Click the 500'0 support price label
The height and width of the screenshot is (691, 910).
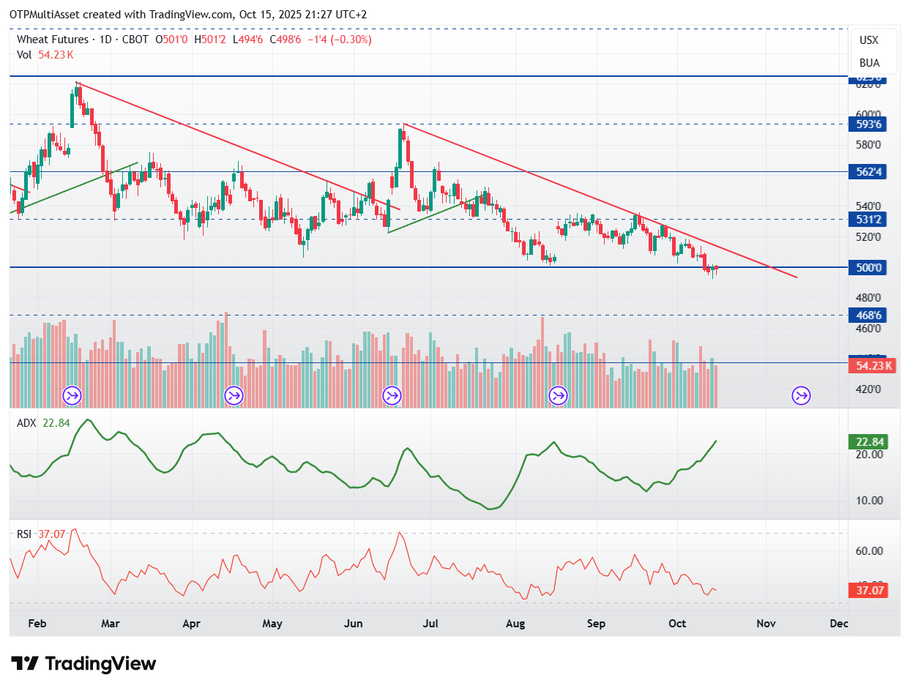click(869, 268)
